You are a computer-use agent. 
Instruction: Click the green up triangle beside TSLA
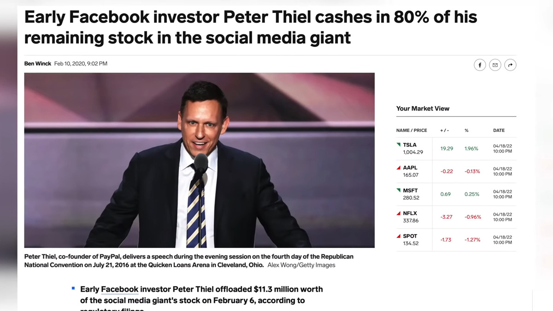(x=399, y=145)
